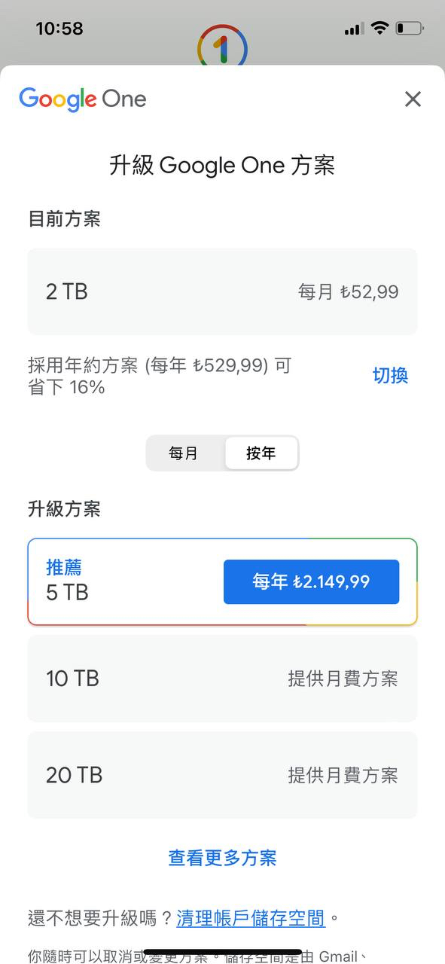Tap the Wi-Fi status icon
This screenshot has height=964, width=445.
pos(380,29)
